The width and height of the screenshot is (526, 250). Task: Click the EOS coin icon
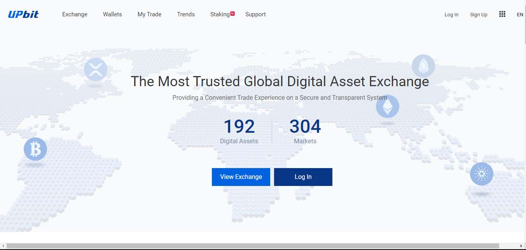[x=423, y=66]
